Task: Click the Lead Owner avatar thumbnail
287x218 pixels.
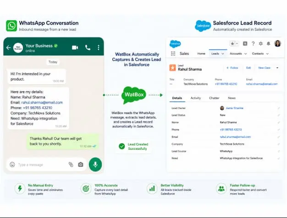Action: pos(222,108)
